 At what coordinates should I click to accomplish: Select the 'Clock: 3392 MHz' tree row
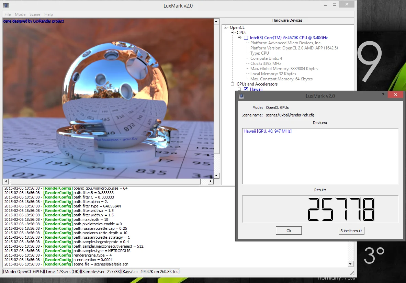(x=266, y=64)
